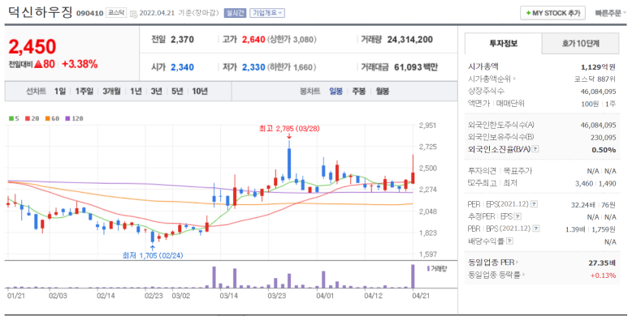Image resolution: width=628 pixels, height=316 pixels.
Task: Open the 기업개요 dropdown
Action: pos(267,13)
